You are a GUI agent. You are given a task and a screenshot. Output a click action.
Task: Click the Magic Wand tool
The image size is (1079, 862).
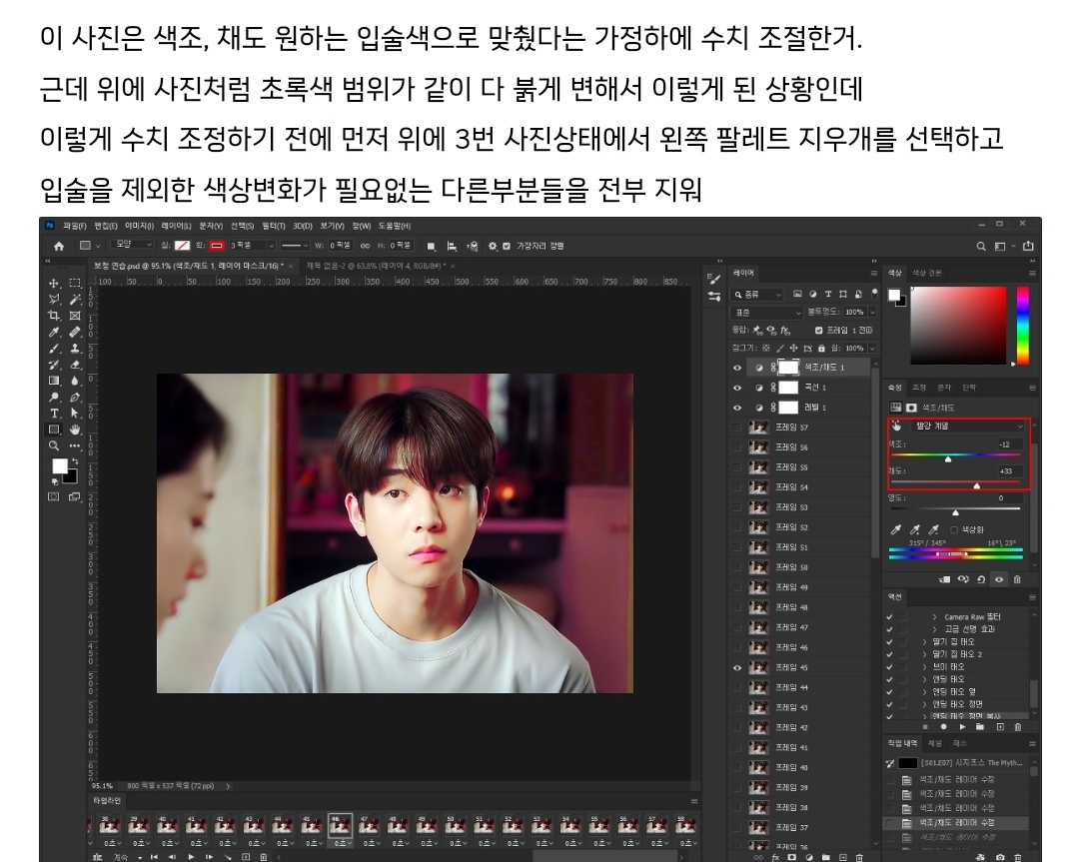click(x=75, y=300)
